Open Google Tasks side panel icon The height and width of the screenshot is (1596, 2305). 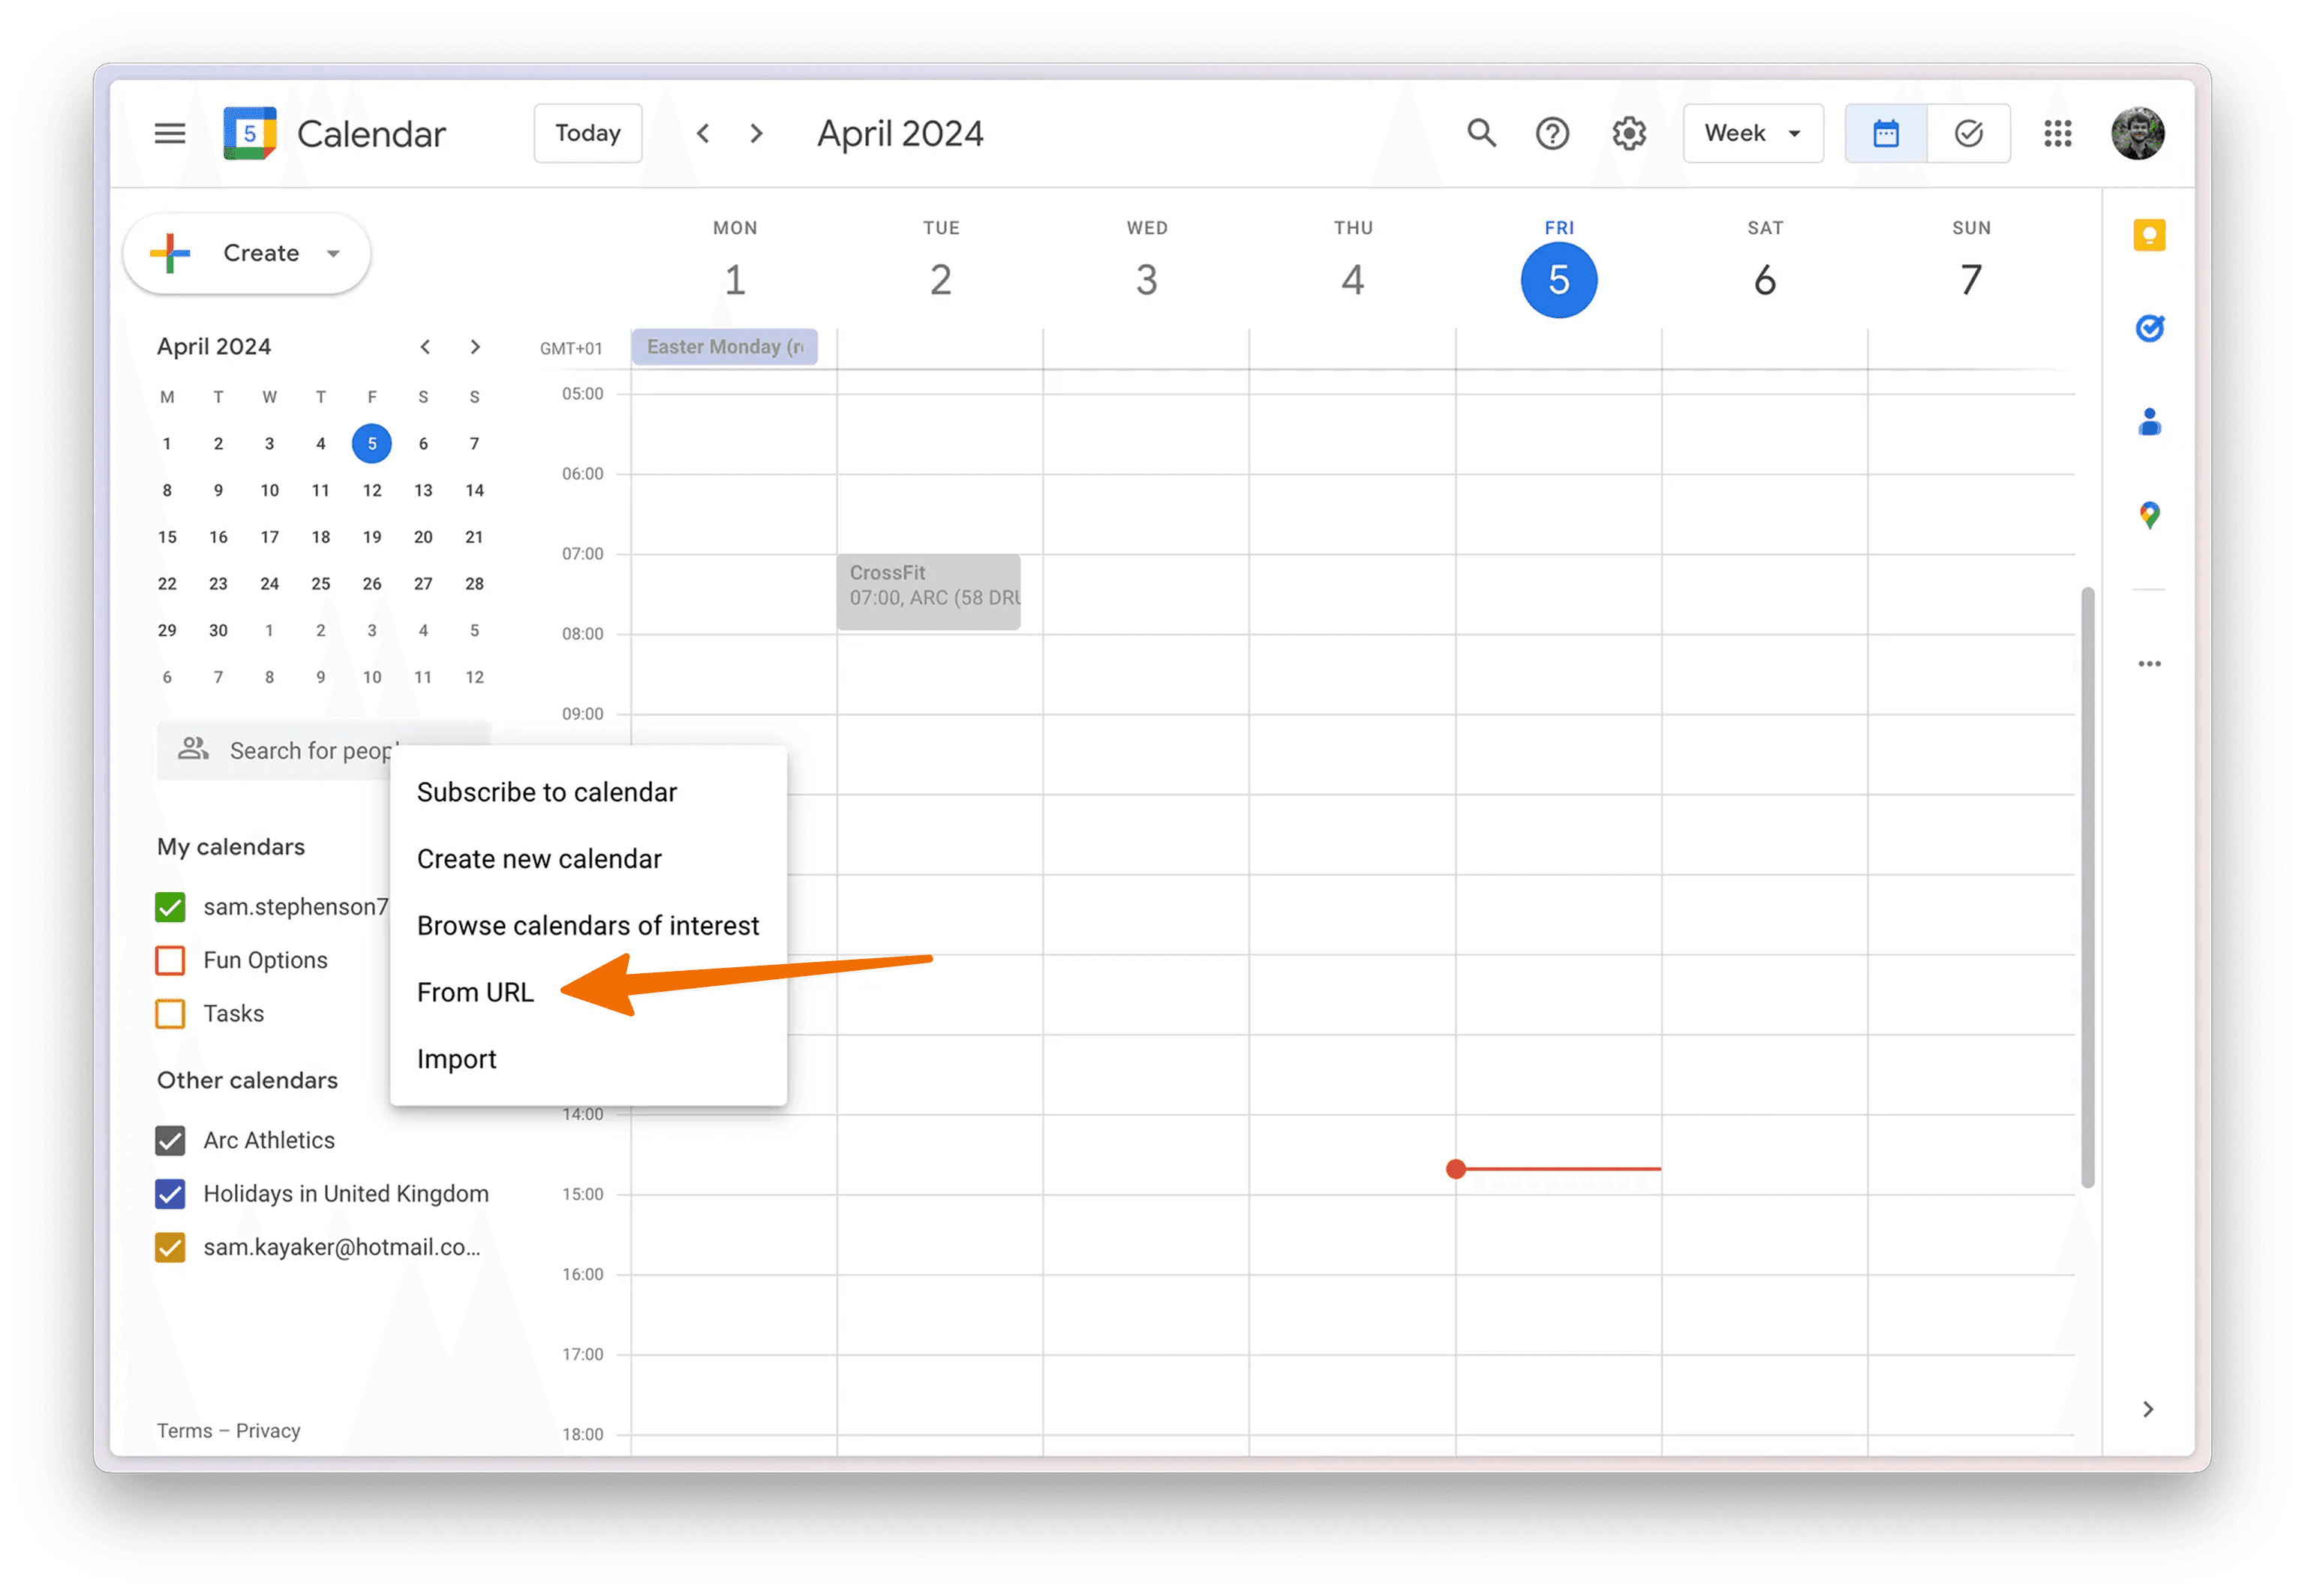(x=2149, y=328)
